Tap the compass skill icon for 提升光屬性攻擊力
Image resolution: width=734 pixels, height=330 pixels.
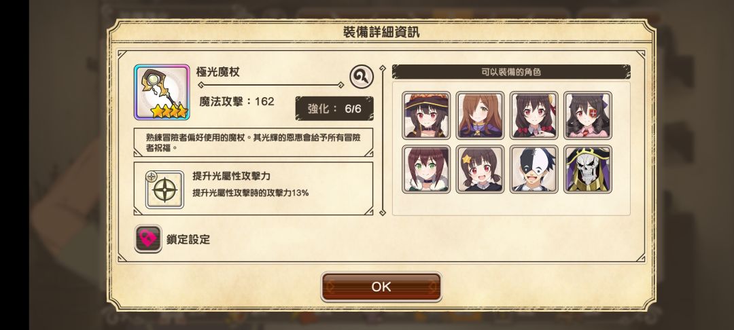(x=164, y=189)
